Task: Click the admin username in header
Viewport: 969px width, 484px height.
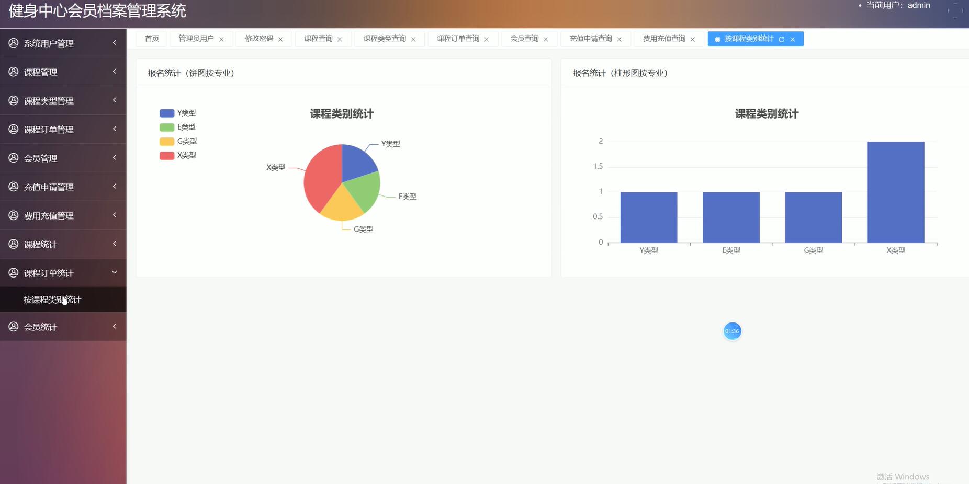Action: (x=918, y=5)
